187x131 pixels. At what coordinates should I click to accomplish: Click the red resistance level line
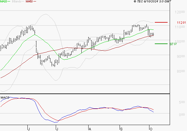coord(161,22)
